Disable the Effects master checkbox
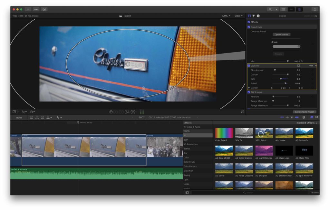The image size is (330, 210). click(x=249, y=22)
